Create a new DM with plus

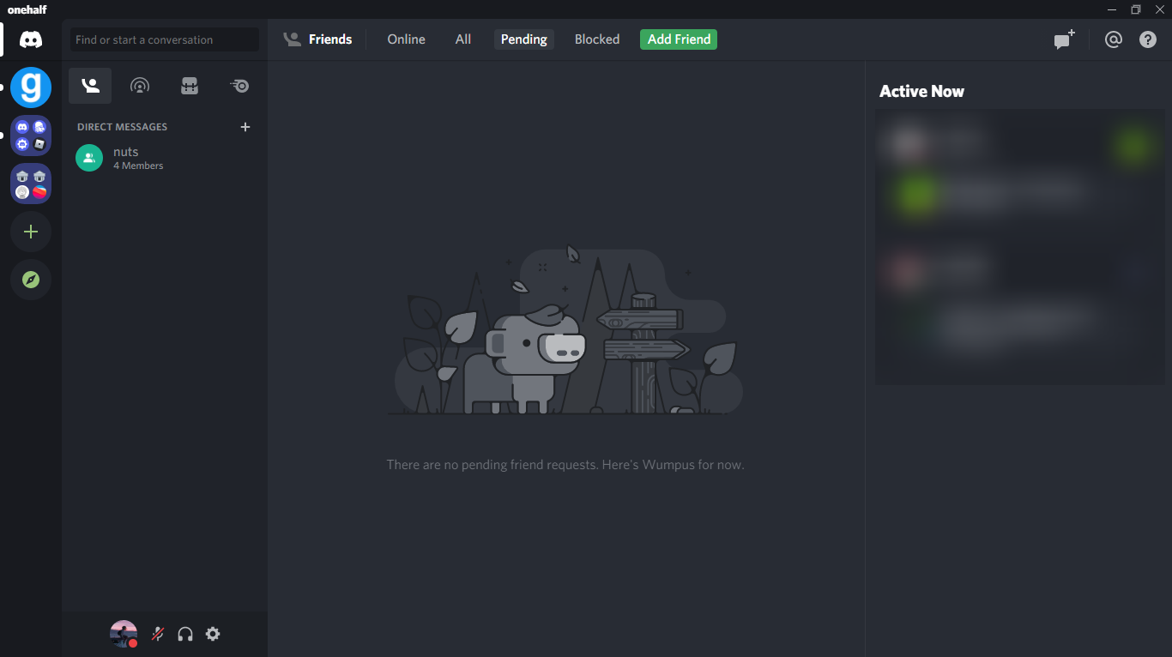pyautogui.click(x=245, y=127)
